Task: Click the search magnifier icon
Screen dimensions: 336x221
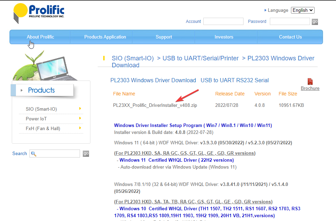Action: (34, 154)
